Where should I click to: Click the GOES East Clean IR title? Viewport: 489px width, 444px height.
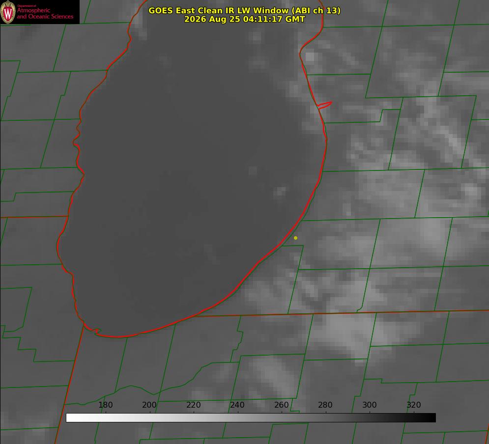tap(245, 10)
